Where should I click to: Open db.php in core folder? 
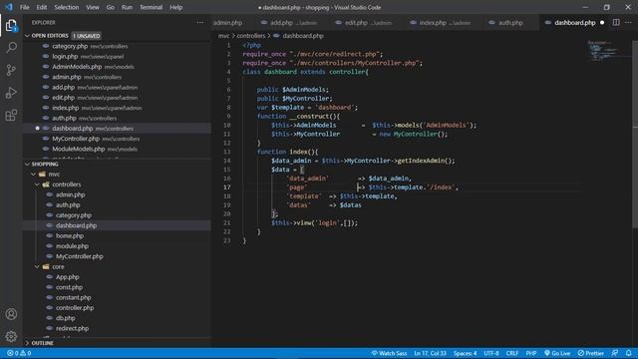(x=118, y=318)
